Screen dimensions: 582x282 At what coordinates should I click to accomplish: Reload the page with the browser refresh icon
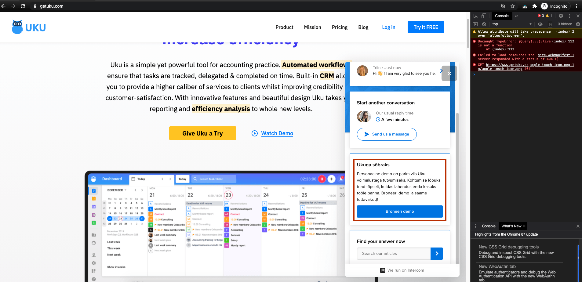23,6
